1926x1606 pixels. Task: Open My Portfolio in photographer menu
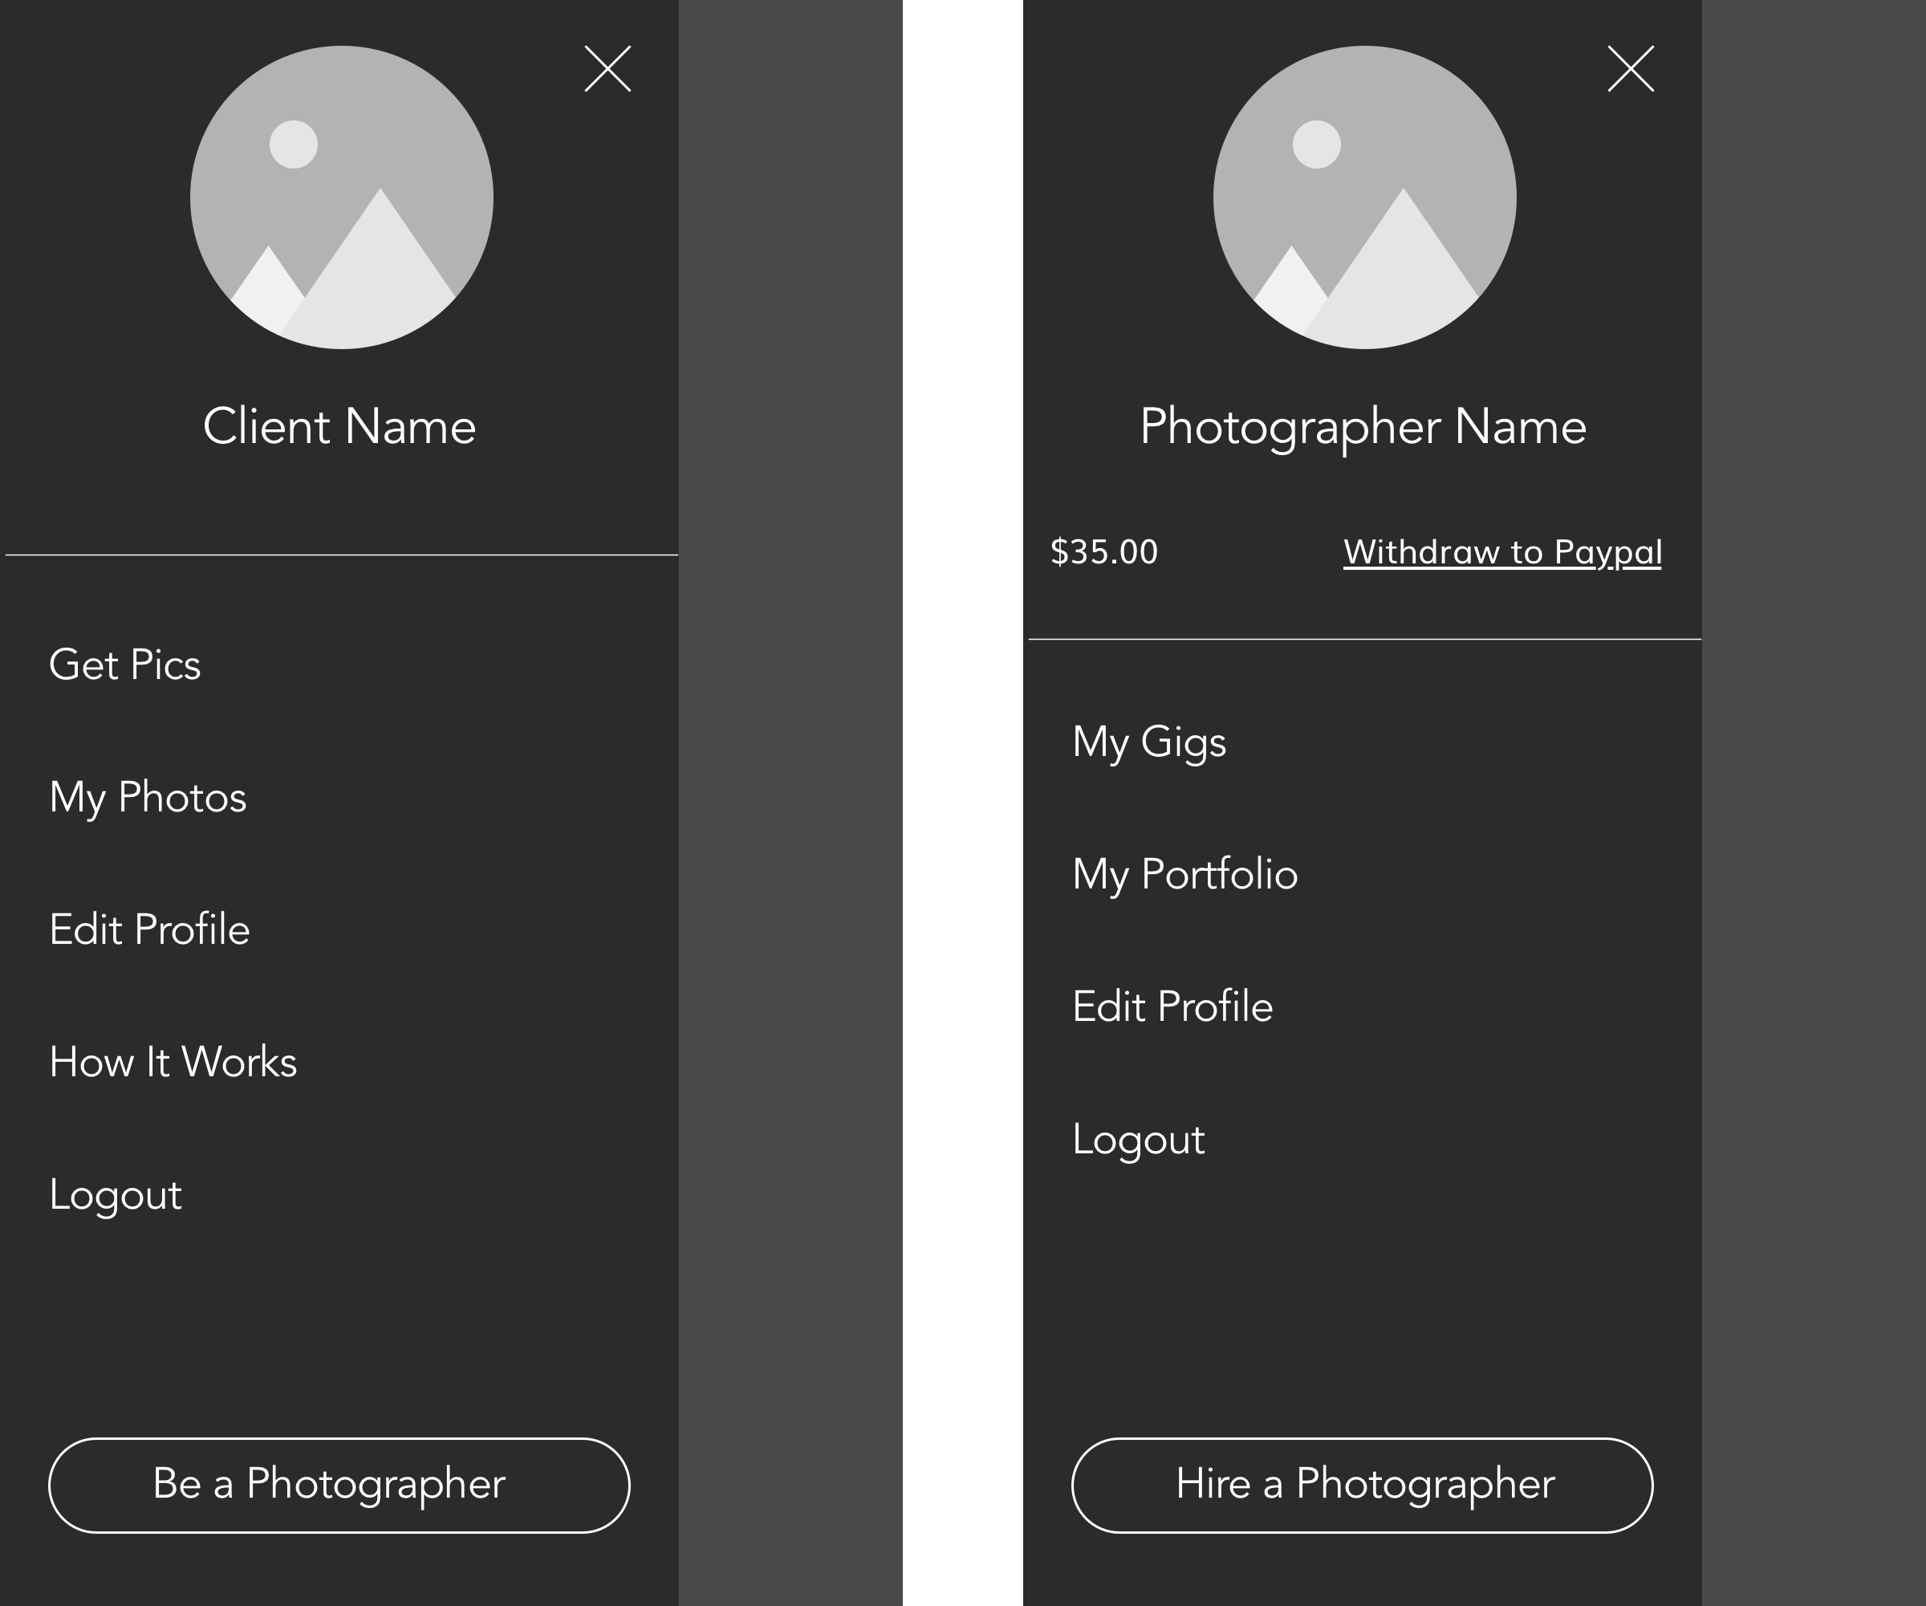[x=1185, y=874]
